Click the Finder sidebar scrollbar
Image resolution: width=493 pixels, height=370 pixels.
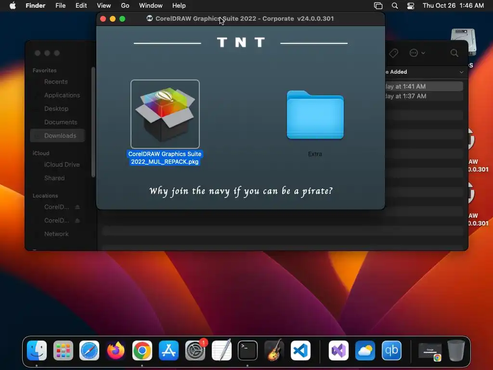pyautogui.click(x=93, y=122)
